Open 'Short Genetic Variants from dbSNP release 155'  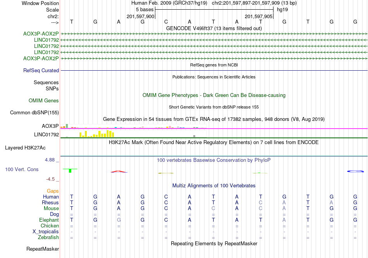click(214, 107)
